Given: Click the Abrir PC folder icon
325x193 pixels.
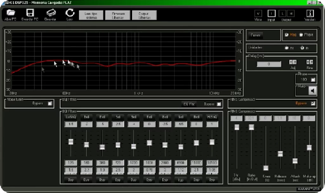Looking at the screenshot, I should pyautogui.click(x=11, y=13).
